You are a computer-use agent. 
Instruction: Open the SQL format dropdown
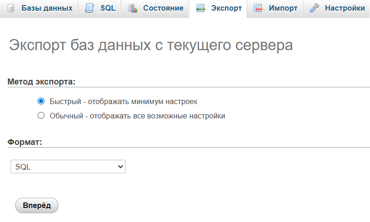(68, 167)
